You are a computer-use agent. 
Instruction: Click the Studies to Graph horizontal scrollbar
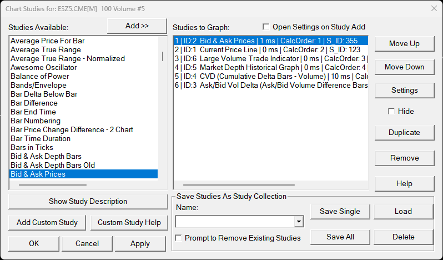click(239, 185)
